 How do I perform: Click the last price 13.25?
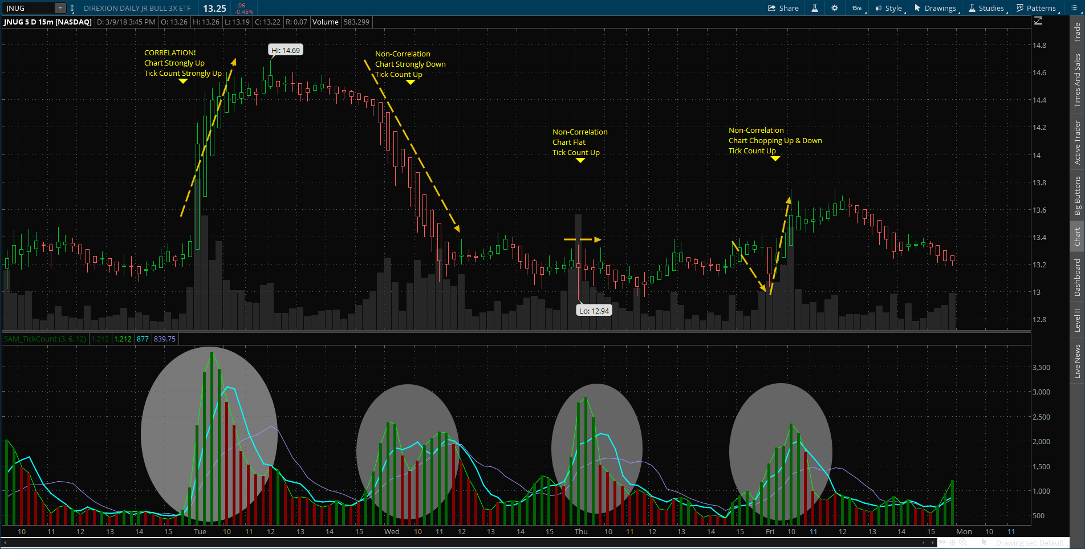pyautogui.click(x=214, y=9)
